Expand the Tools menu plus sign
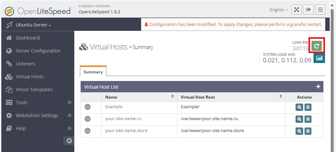The width and height of the screenshot is (336, 152). tap(69, 103)
